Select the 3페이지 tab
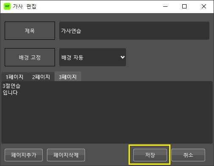The image size is (214, 166). point(68,76)
